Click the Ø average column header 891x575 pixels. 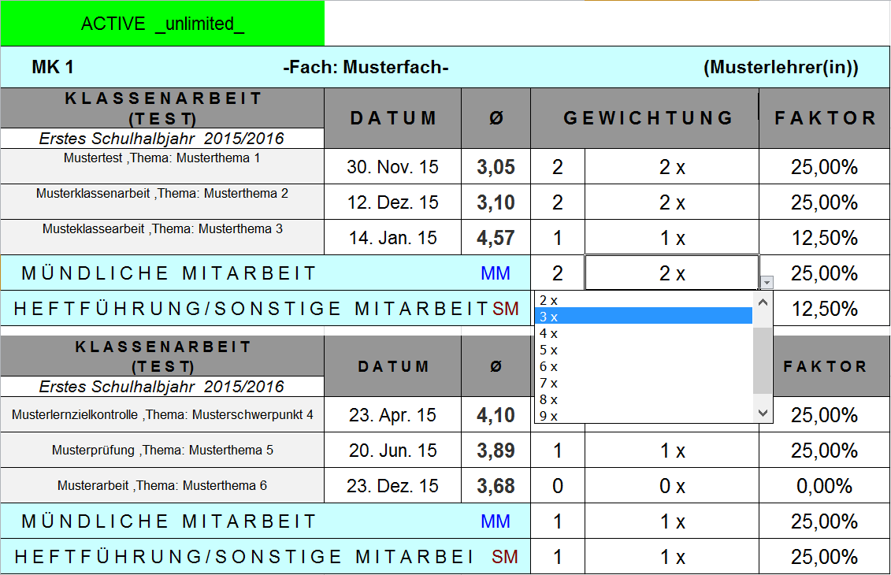[495, 118]
